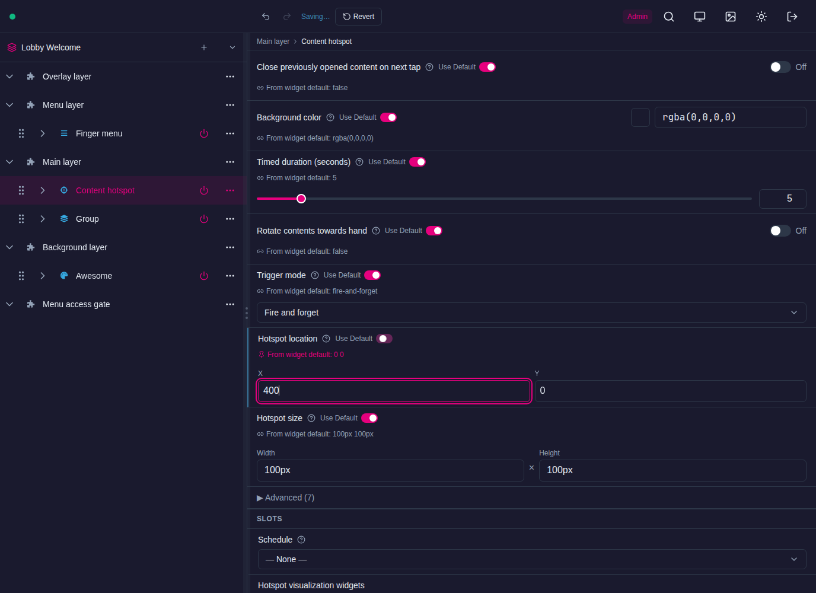Open more options for Overlay layer
816x593 pixels.
(230, 76)
